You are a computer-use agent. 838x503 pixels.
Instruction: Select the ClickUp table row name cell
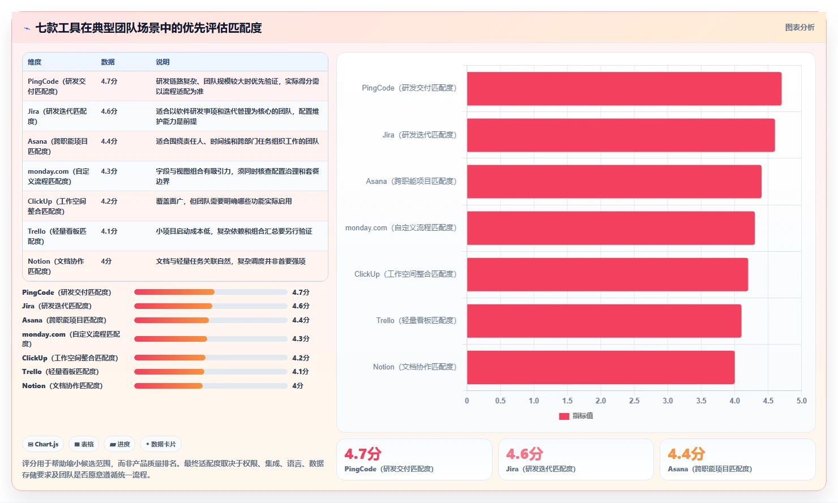pos(59,207)
